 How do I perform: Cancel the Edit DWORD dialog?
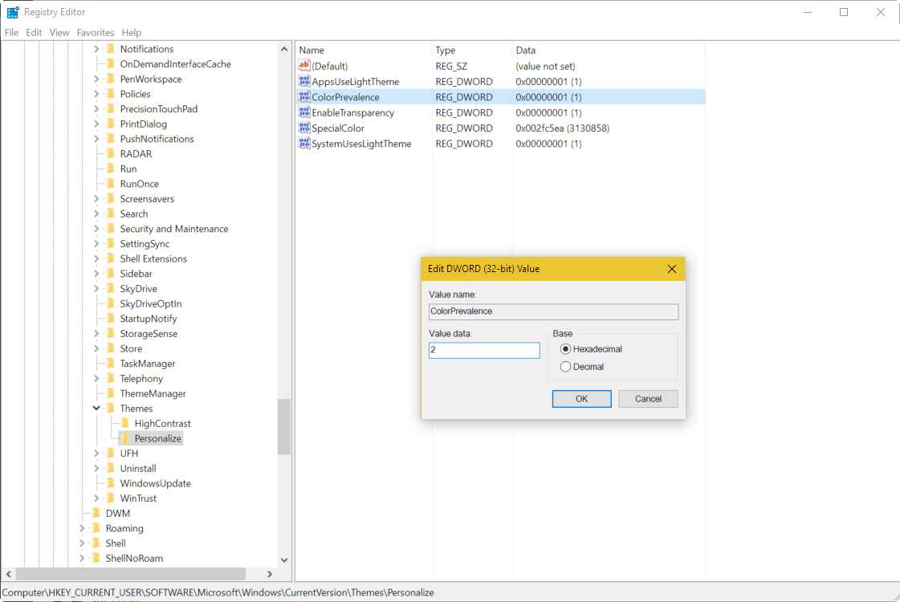[x=648, y=399]
